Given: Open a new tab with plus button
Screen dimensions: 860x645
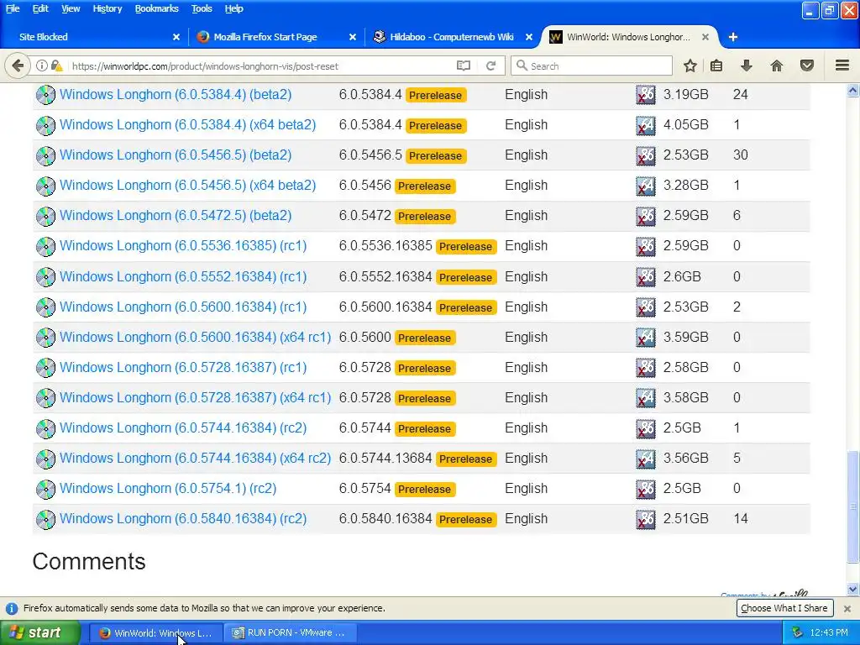Looking at the screenshot, I should 733,37.
